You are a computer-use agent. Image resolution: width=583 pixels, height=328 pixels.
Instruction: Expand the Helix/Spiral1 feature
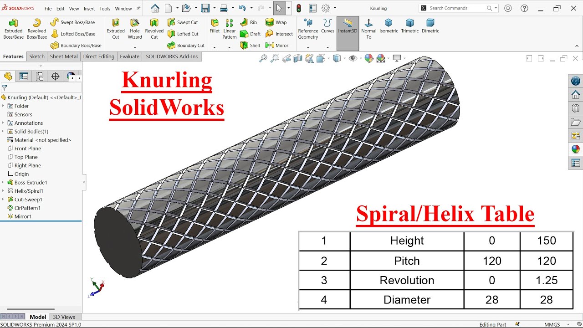pos(3,191)
